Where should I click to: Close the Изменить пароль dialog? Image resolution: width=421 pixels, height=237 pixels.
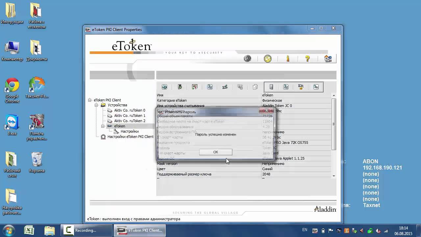(x=267, y=111)
